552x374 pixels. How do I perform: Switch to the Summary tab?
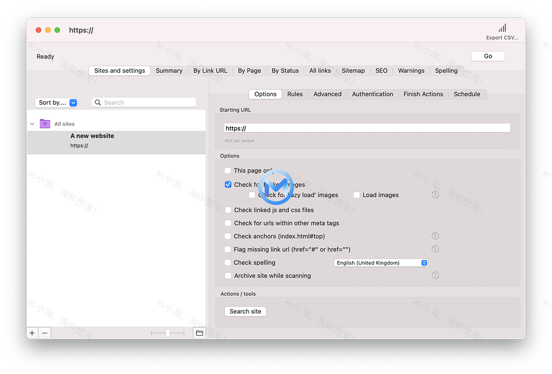(169, 70)
